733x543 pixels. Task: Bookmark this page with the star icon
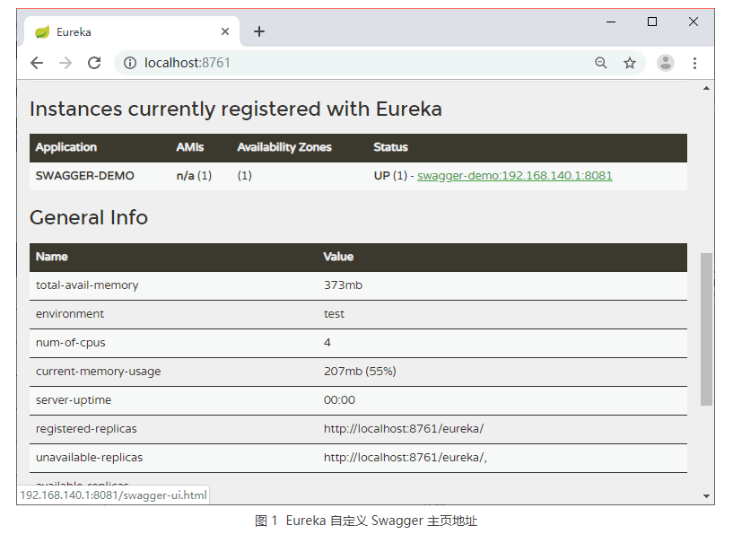pyautogui.click(x=630, y=63)
